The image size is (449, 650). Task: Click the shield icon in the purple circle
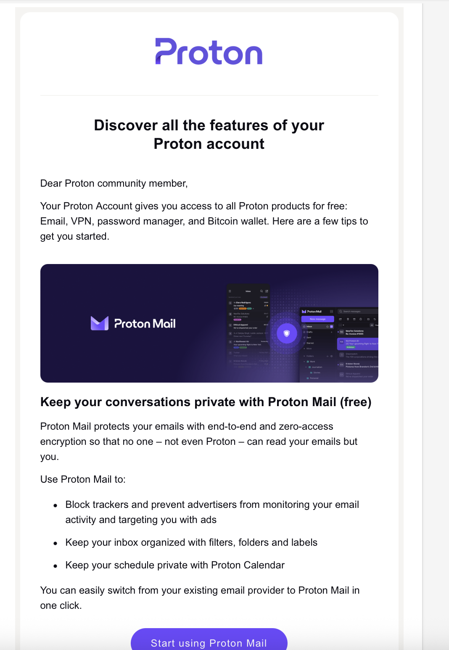pyautogui.click(x=287, y=333)
